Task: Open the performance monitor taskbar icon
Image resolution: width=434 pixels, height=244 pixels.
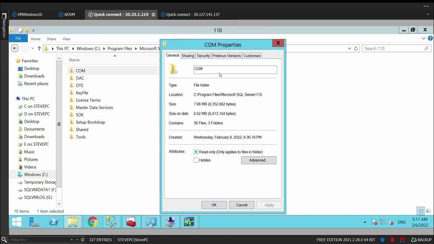Action: click(x=189, y=222)
